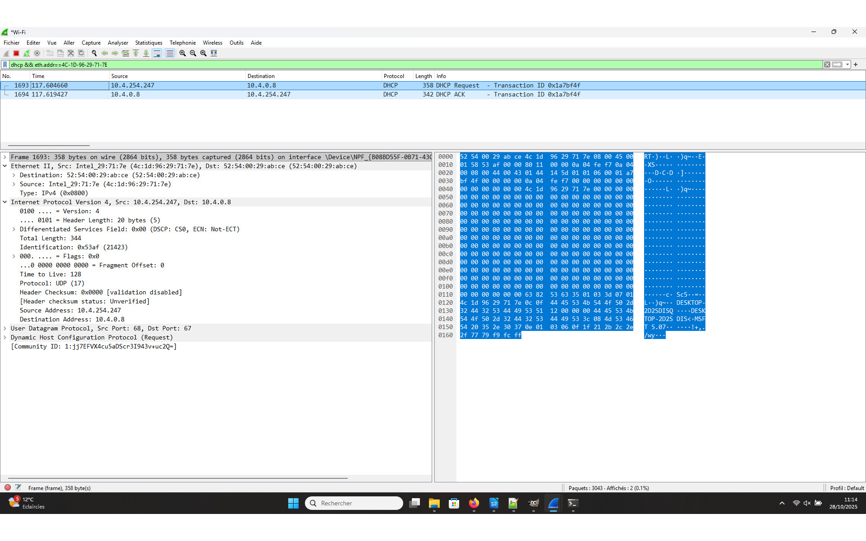The width and height of the screenshot is (866, 541).
Task: Clear the current display filter
Action: pos(827,64)
